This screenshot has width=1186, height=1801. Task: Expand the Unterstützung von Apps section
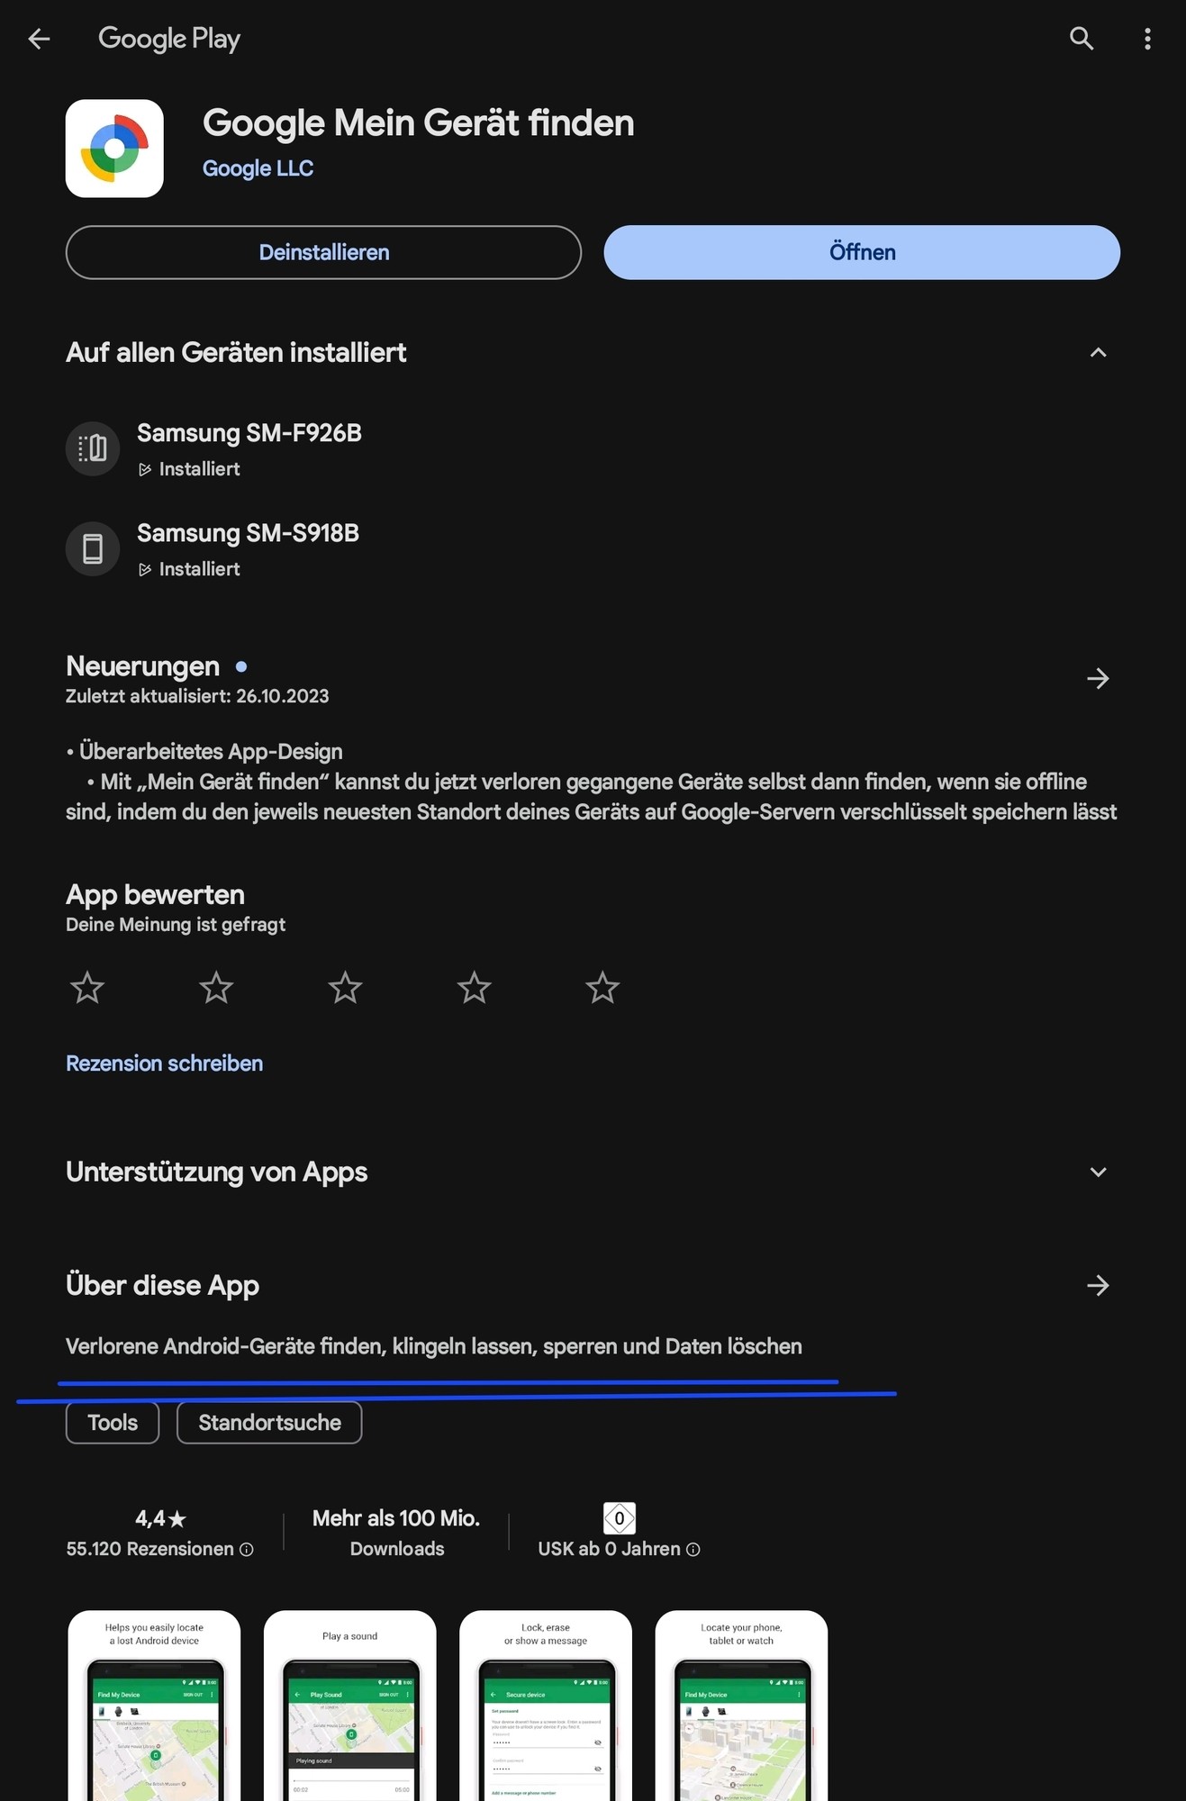pyautogui.click(x=1098, y=1172)
